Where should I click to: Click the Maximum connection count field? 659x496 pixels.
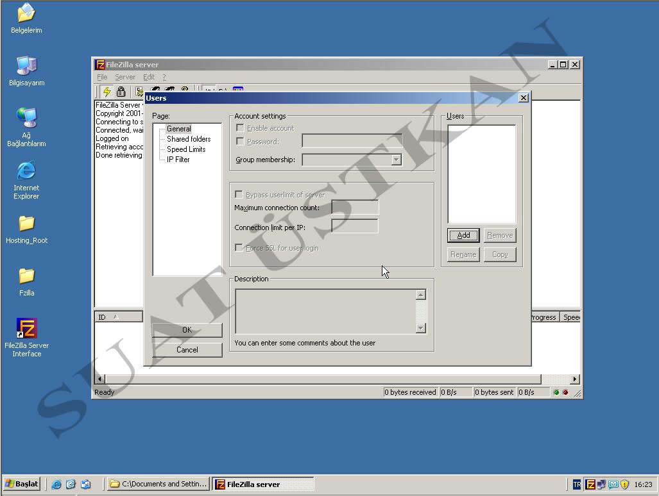point(355,207)
